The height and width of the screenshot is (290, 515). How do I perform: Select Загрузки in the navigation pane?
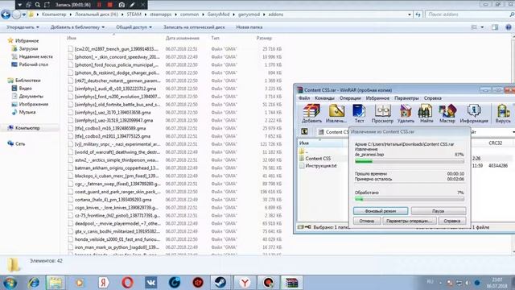(x=28, y=48)
